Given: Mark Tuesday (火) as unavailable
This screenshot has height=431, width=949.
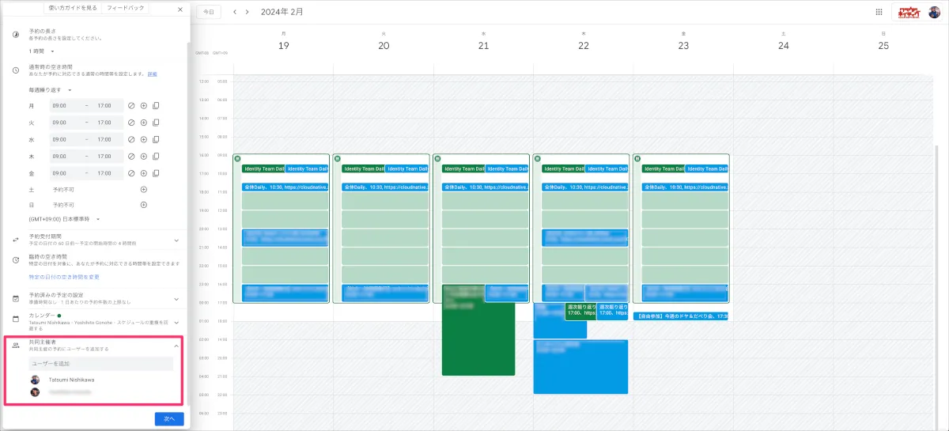Looking at the screenshot, I should coord(131,123).
